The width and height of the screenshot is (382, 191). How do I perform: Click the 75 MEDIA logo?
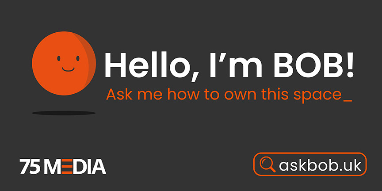pos(63,166)
